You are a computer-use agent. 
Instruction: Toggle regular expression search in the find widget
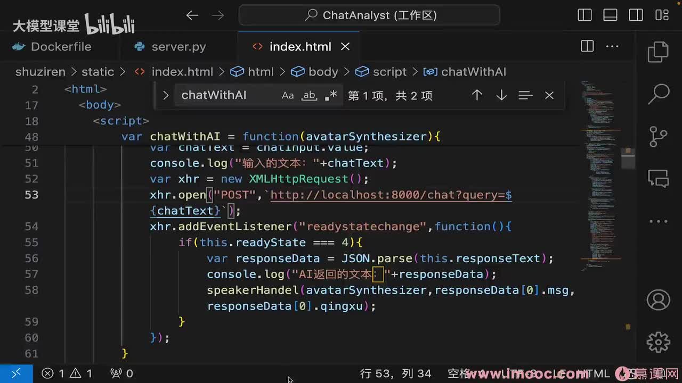tap(330, 96)
